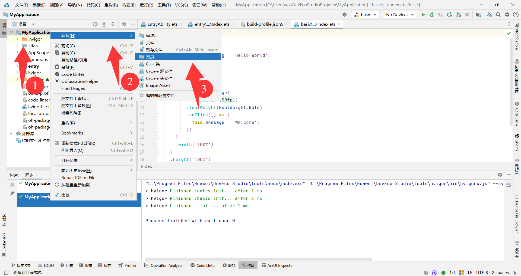The width and height of the screenshot is (521, 276).
Task: Click the green Run button in toolbar
Action: tap(423, 15)
